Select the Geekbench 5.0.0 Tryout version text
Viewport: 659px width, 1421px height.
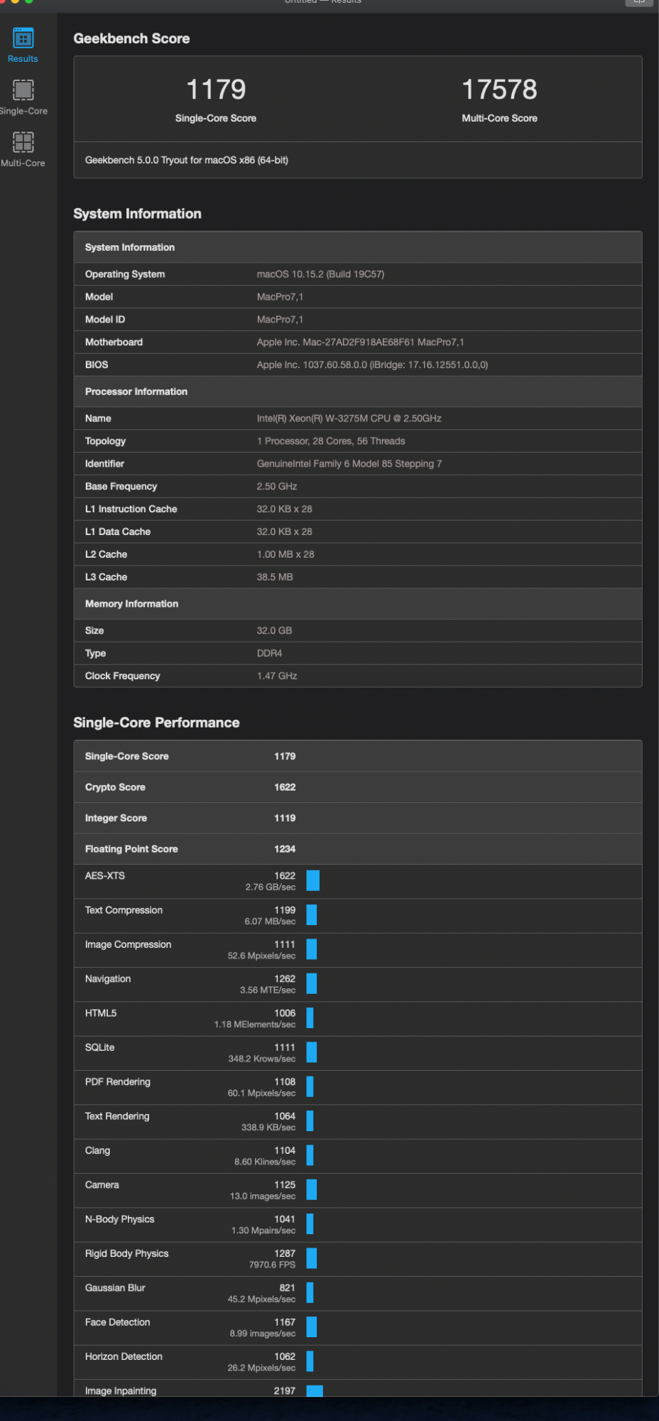click(187, 160)
